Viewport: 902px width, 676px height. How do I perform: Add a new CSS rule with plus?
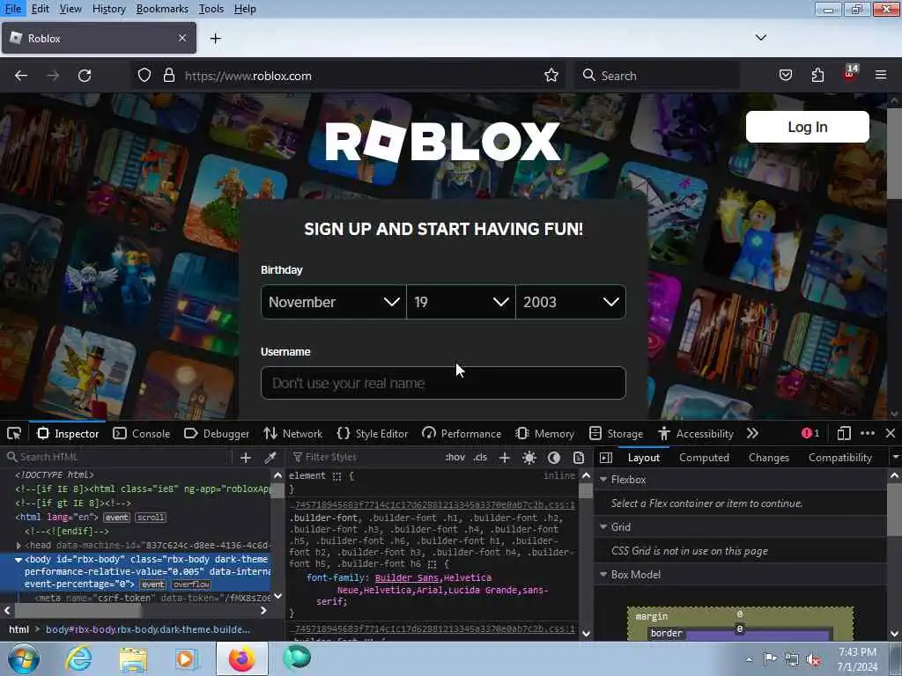pos(505,458)
